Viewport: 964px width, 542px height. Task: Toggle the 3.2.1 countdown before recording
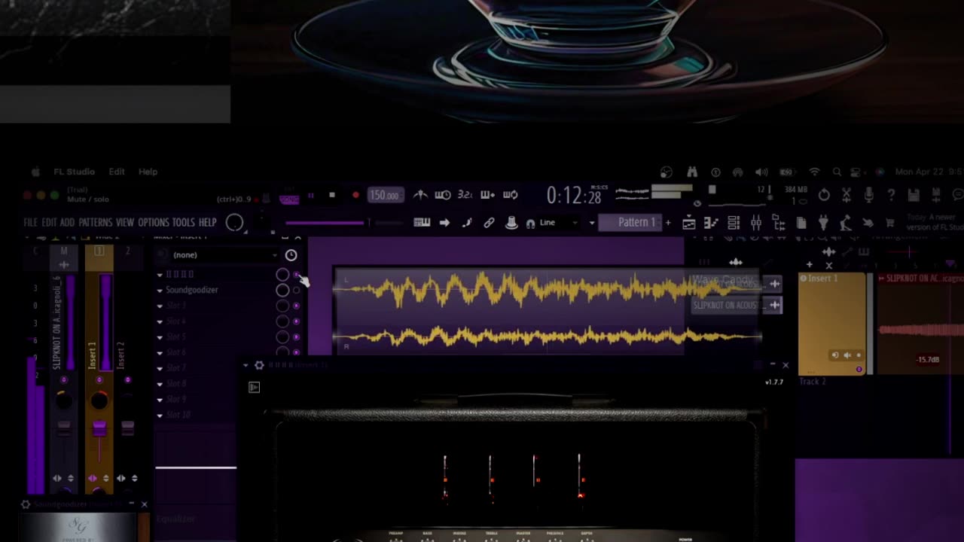(x=465, y=195)
